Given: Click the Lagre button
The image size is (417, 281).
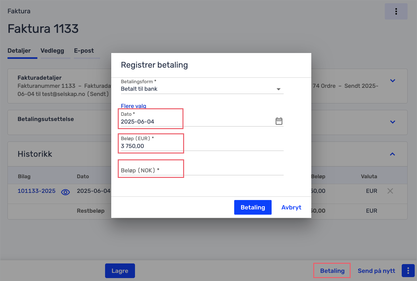Looking at the screenshot, I should click(120, 271).
